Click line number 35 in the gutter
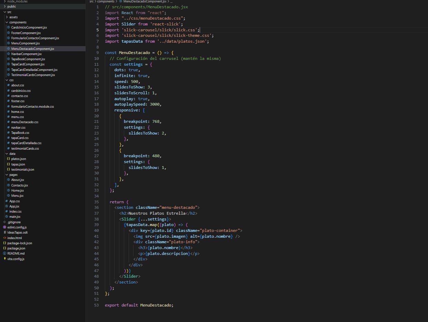 96,202
